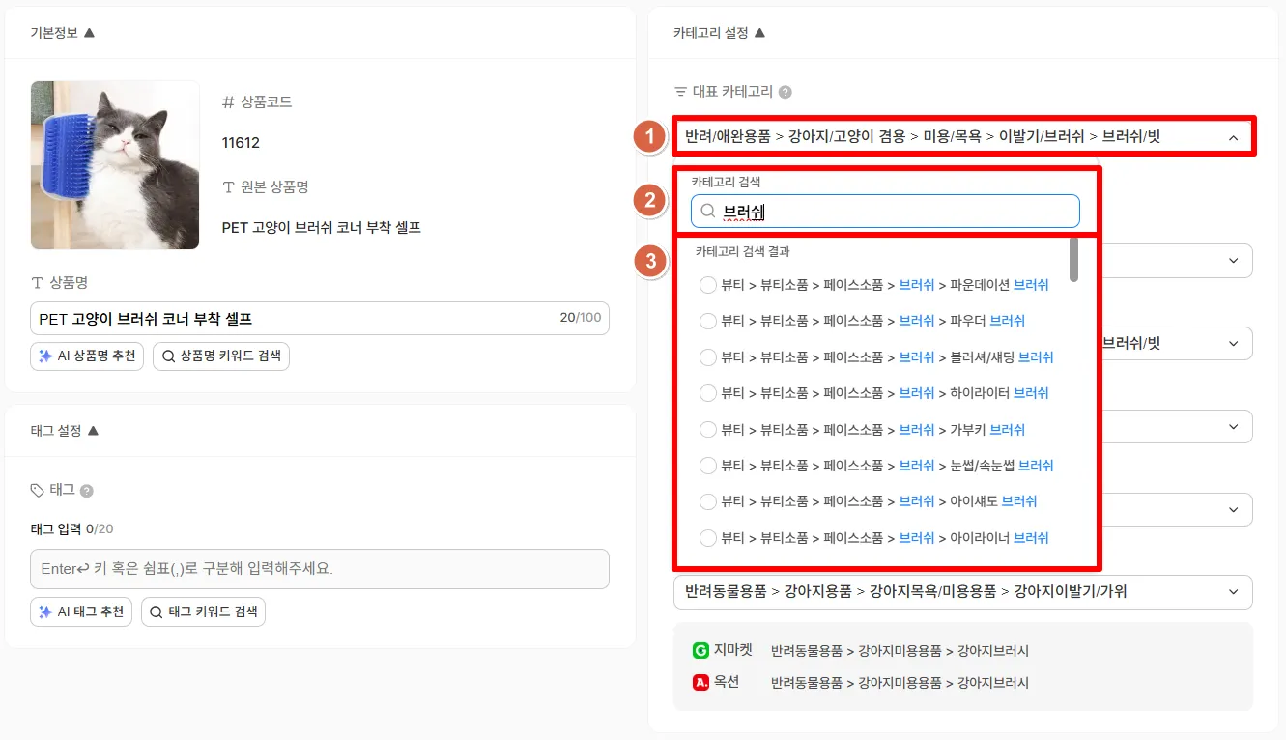This screenshot has height=740, width=1286.
Task: Focus the 카테고리 검색 field
Action: [x=885, y=211]
